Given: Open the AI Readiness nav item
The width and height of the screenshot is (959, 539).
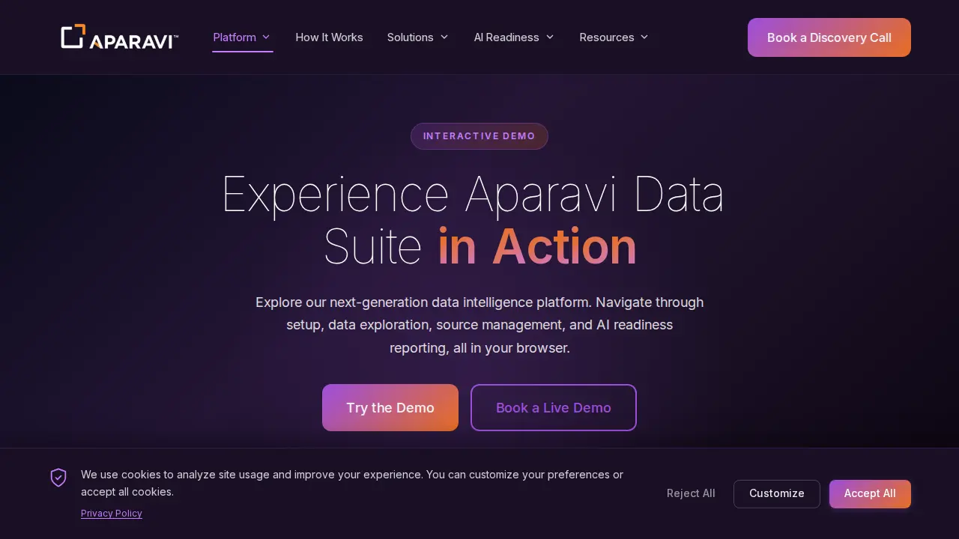Looking at the screenshot, I should (506, 37).
